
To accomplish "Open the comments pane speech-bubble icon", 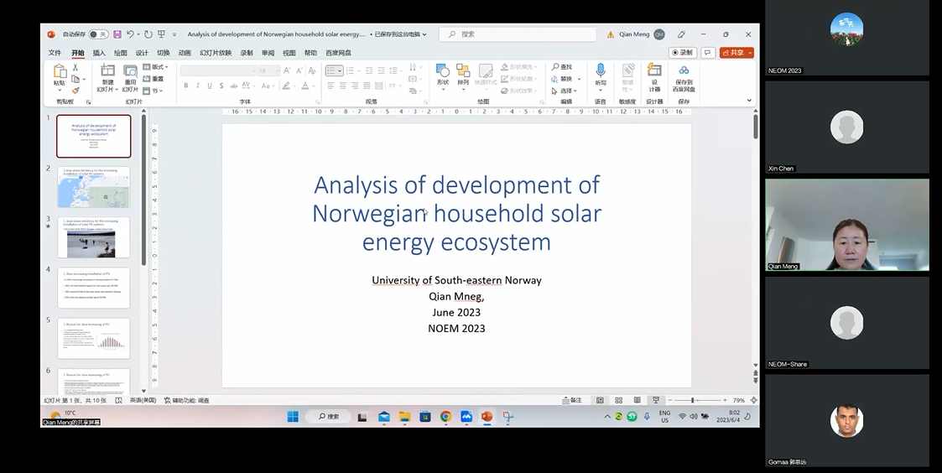I will pyautogui.click(x=708, y=52).
